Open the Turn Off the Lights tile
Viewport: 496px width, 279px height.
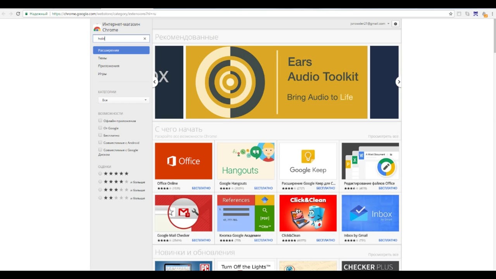[x=246, y=266]
